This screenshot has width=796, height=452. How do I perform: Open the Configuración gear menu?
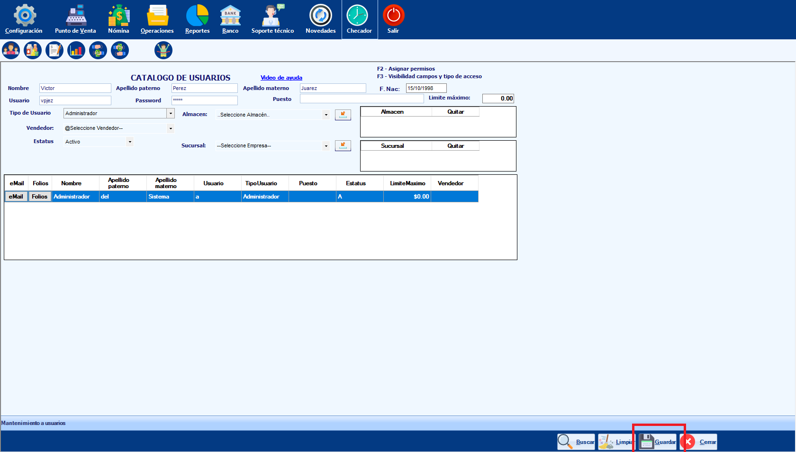click(24, 19)
